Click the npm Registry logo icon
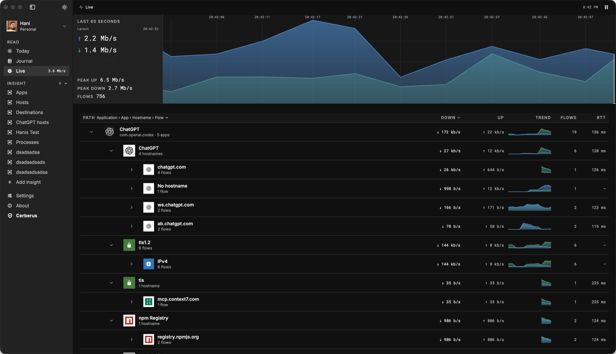 [x=129, y=320]
